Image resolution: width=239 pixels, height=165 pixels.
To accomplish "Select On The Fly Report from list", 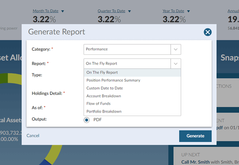I will coord(132,73).
